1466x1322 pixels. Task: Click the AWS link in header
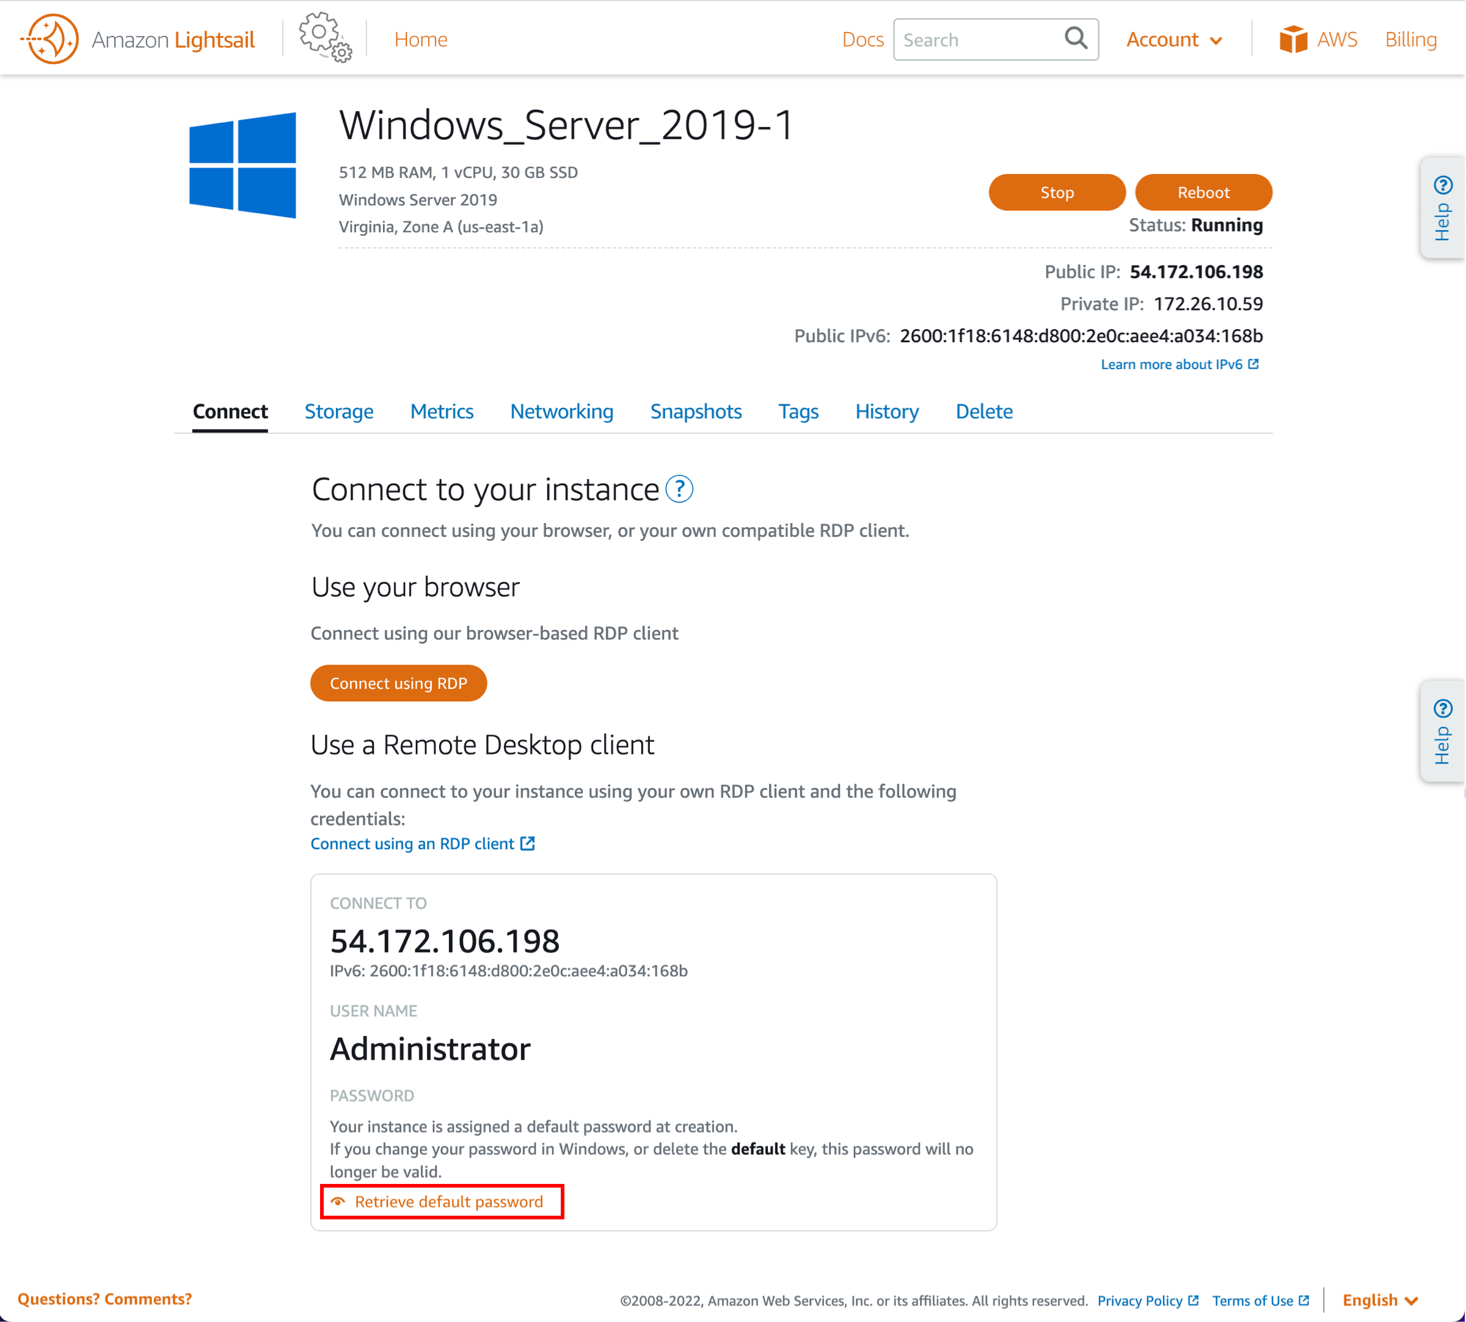(1337, 39)
